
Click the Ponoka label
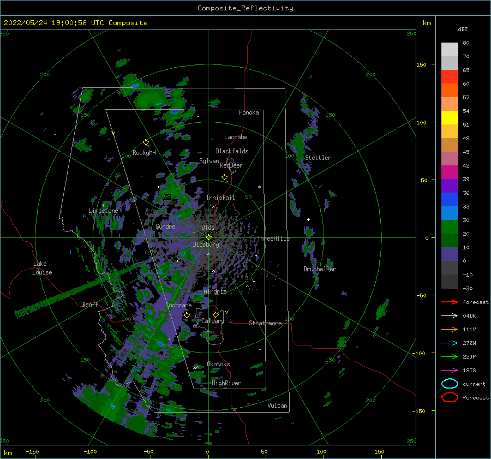[x=249, y=112]
